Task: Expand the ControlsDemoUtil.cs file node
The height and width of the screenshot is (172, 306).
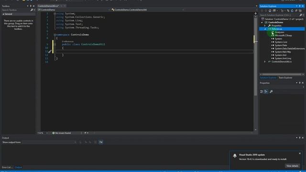Action: click(265, 62)
